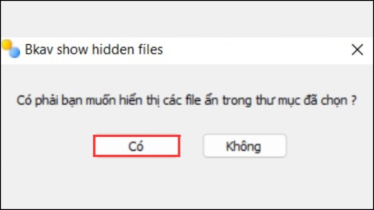The height and width of the screenshot is (210, 374).
Task: Click the blank dialog area below the buttons
Action: point(187,183)
